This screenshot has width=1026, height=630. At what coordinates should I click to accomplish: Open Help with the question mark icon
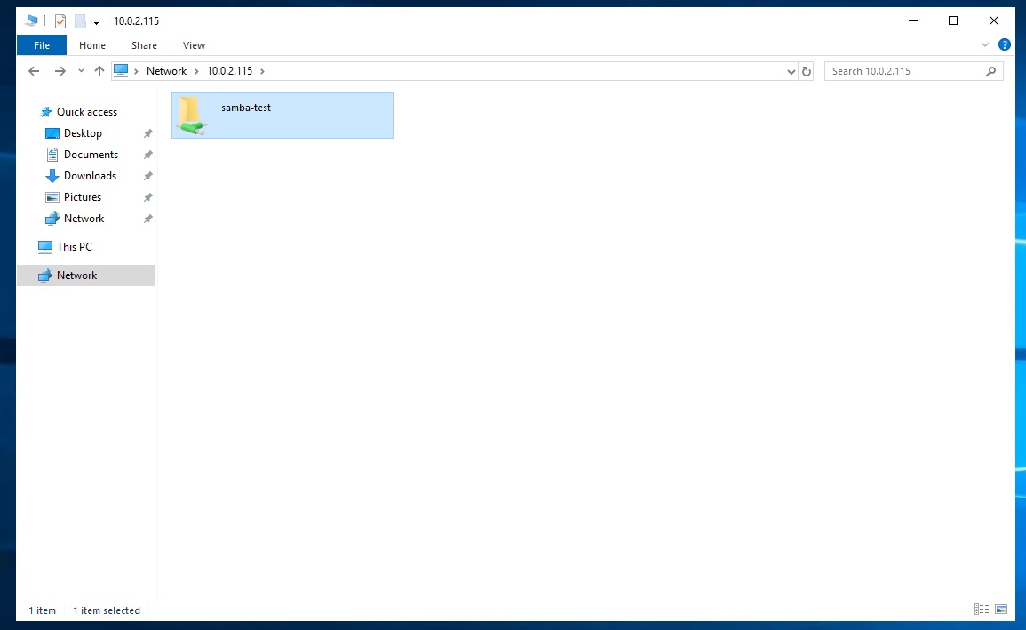pyautogui.click(x=1005, y=44)
